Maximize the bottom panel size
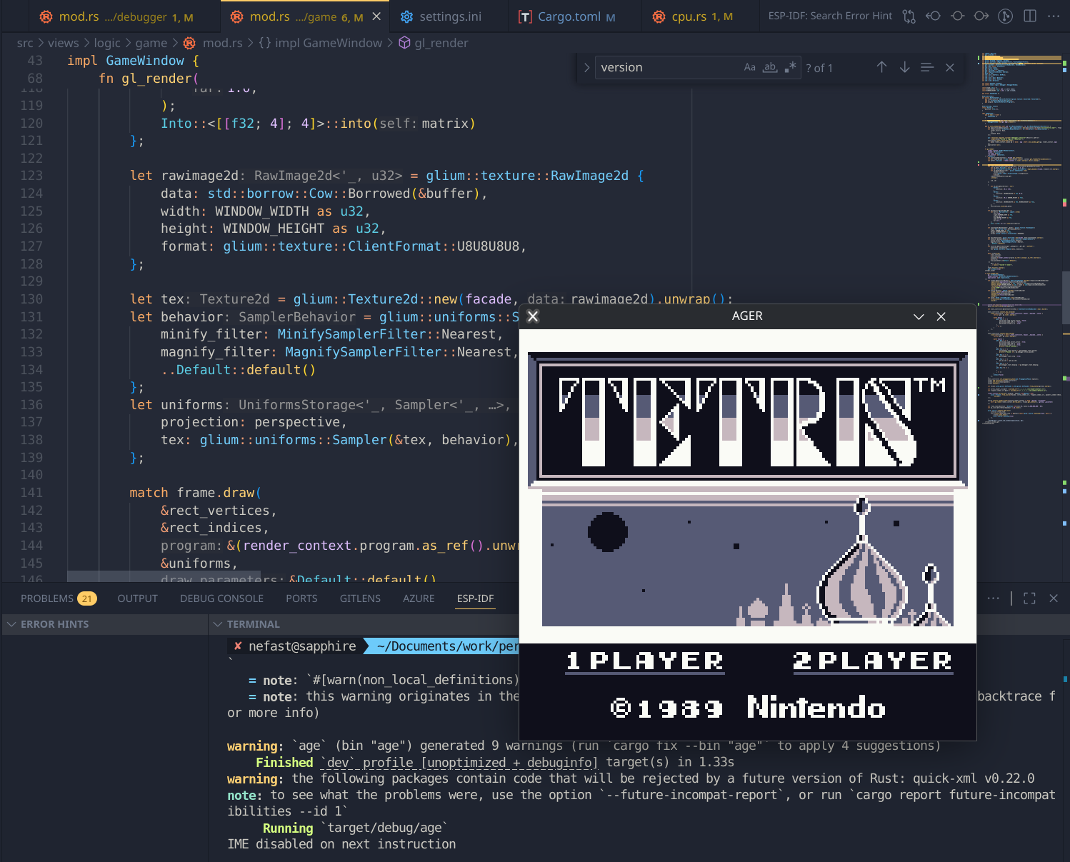This screenshot has width=1070, height=862. click(x=1029, y=598)
